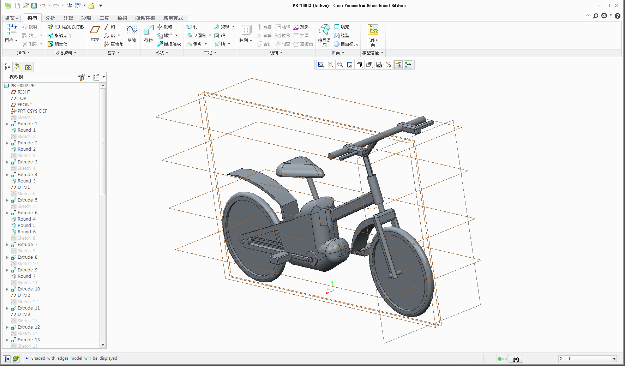This screenshot has height=366, width=625.
Task: Switch to the 註釋 (Annotate) tab
Action: click(x=68, y=18)
